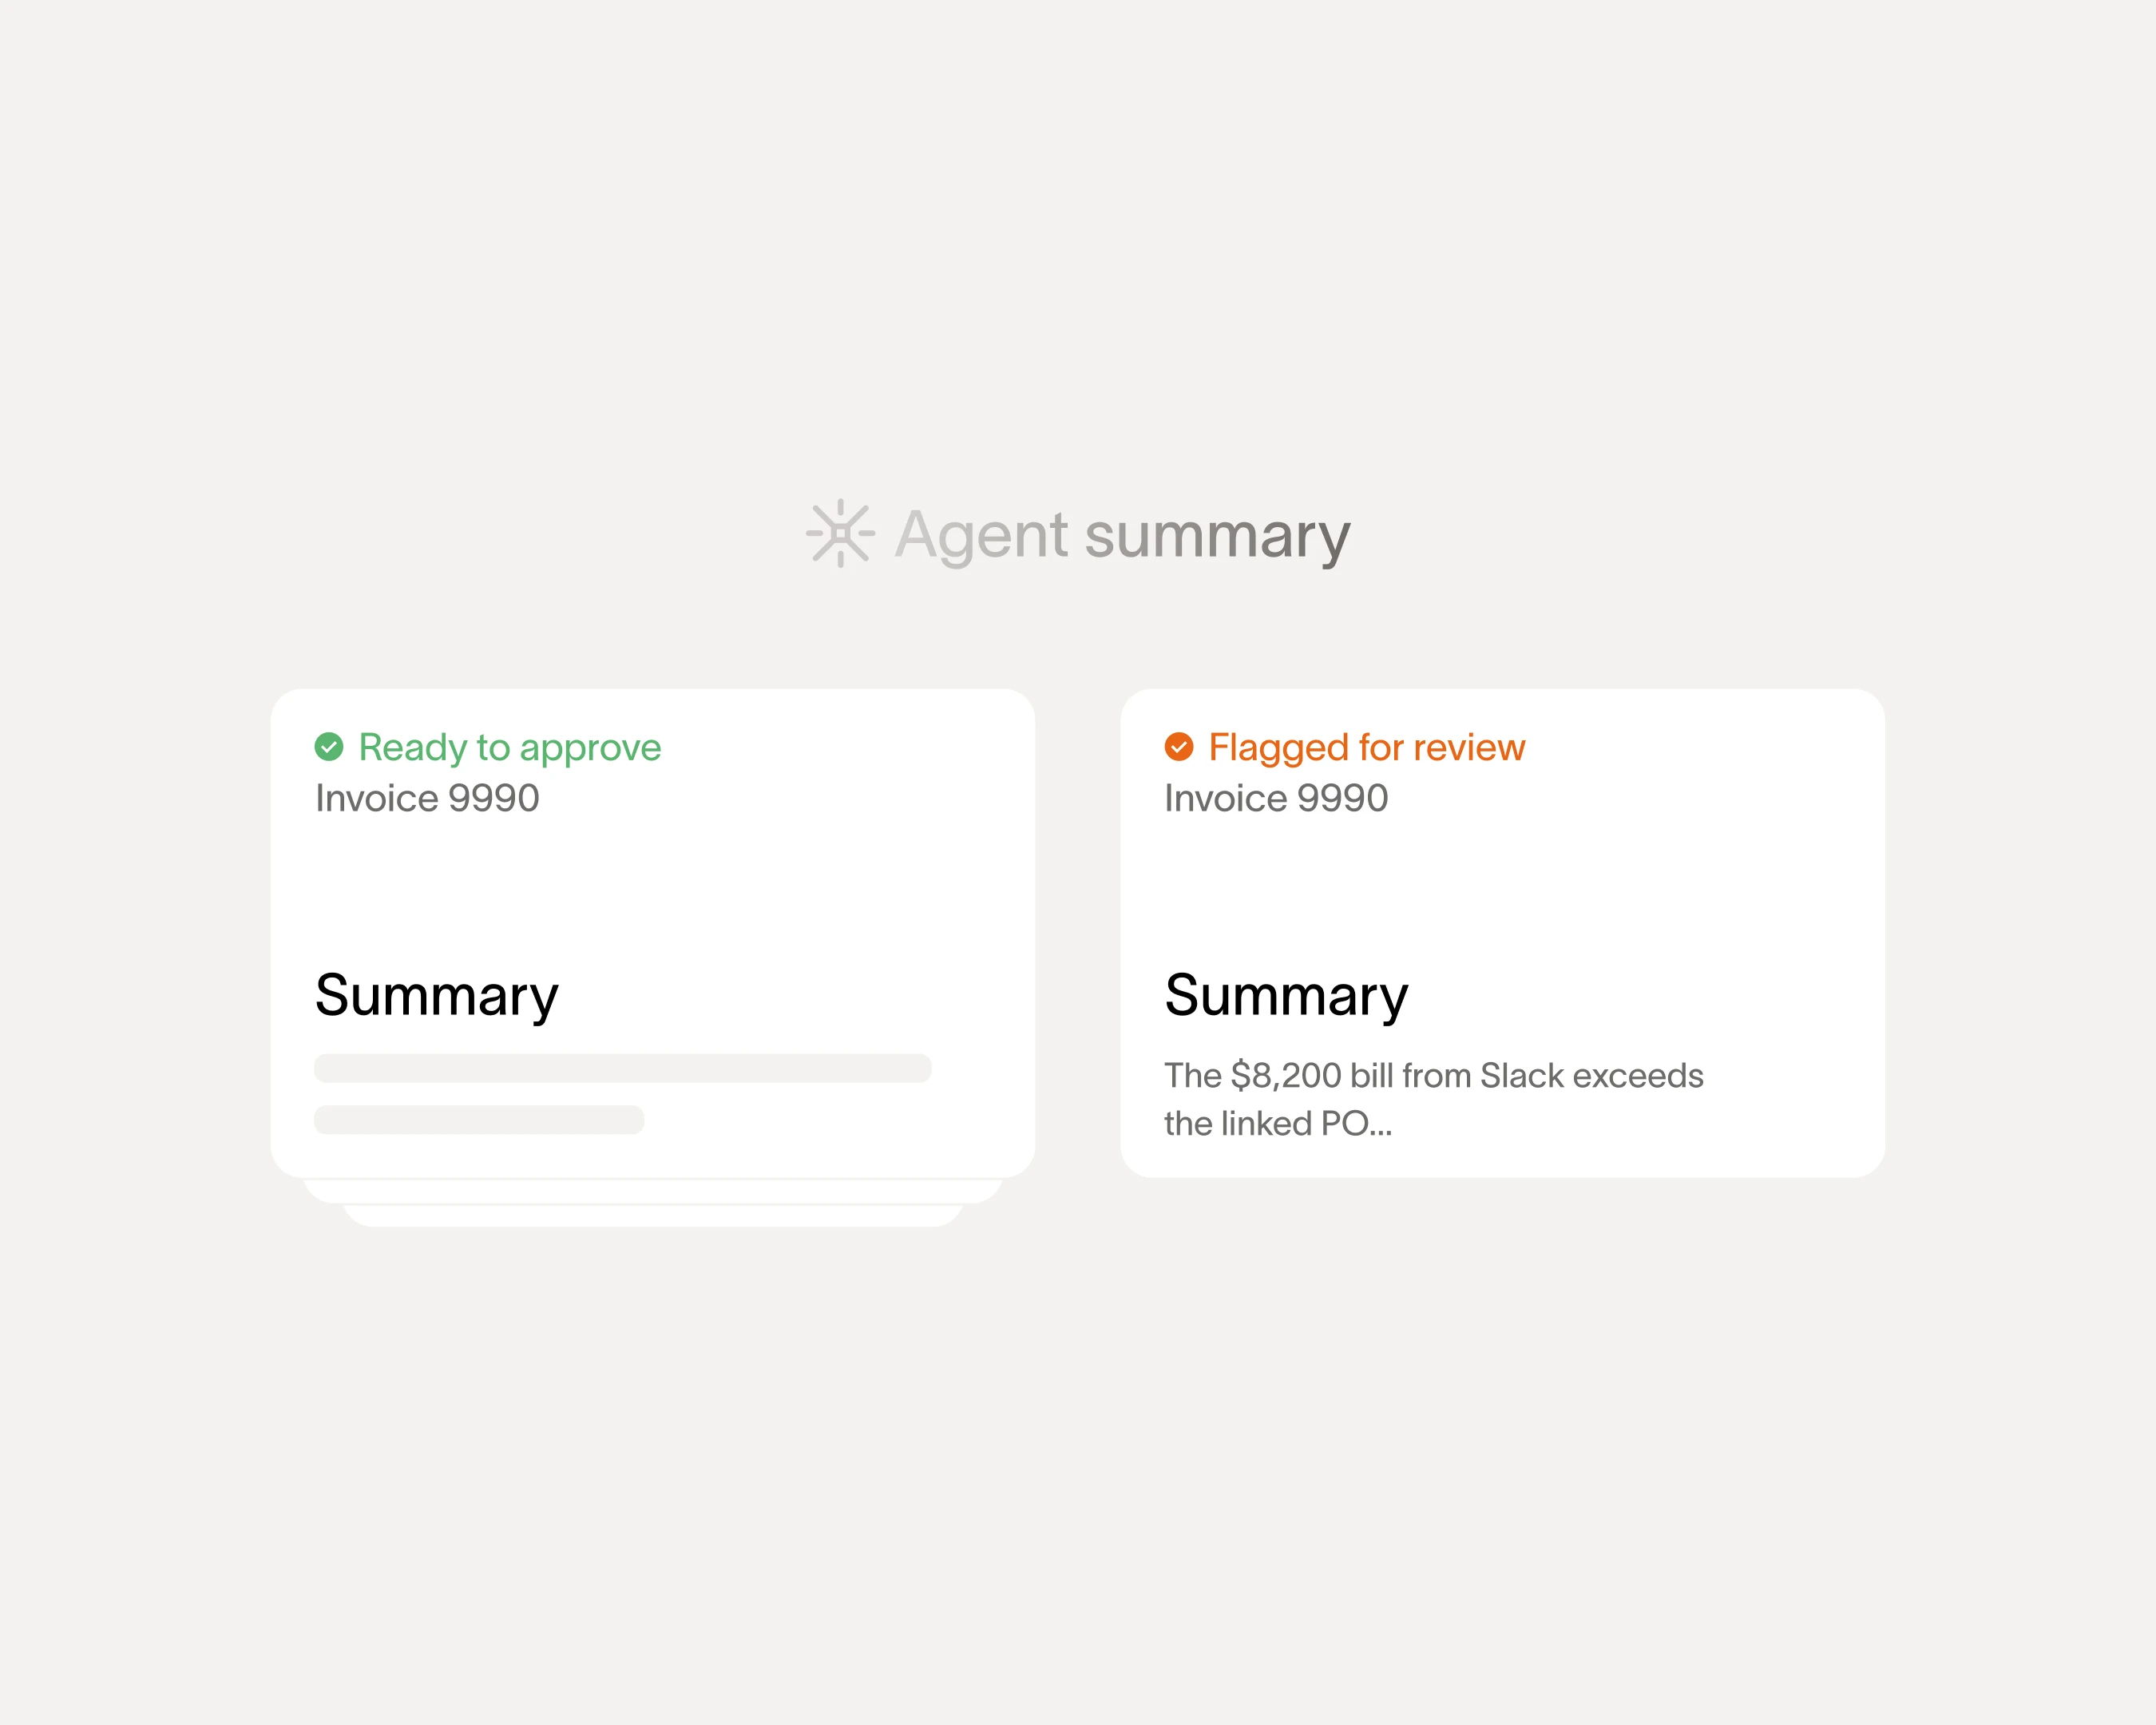Click the shorter loading placeholder bar
The width and height of the screenshot is (2156, 1725).
479,1120
